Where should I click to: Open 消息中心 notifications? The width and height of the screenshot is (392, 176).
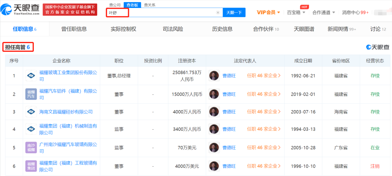tap(355, 12)
